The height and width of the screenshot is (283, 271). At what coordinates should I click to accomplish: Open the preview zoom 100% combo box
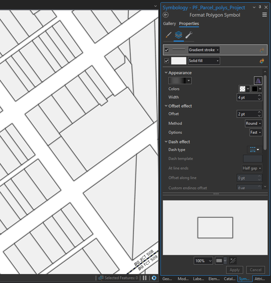203,261
